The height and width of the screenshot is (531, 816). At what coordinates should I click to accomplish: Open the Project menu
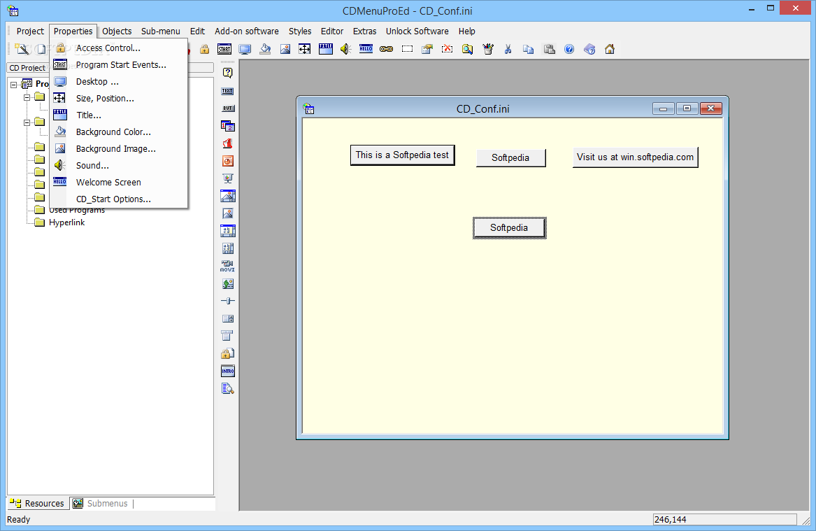30,31
